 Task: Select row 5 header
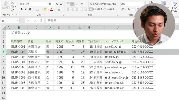[3, 52]
